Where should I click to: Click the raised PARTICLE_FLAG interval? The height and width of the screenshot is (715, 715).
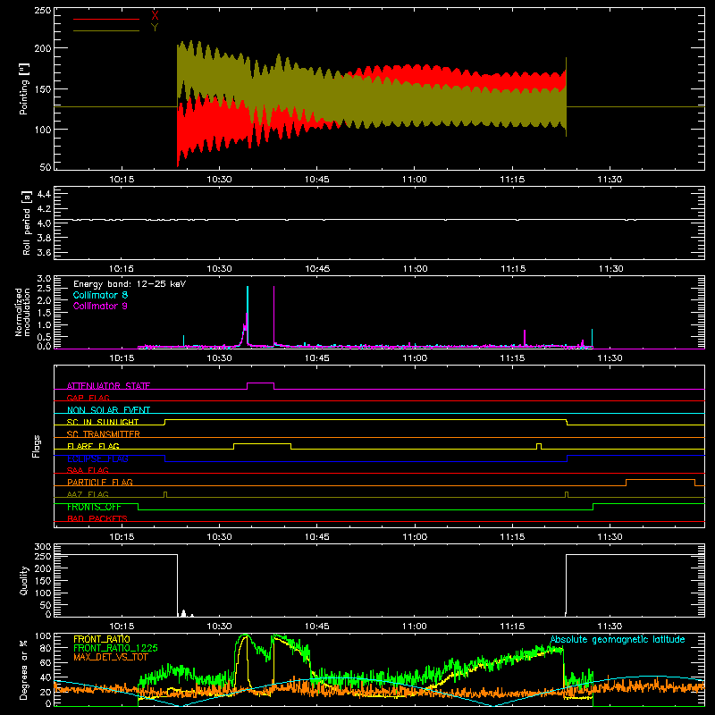(x=660, y=480)
